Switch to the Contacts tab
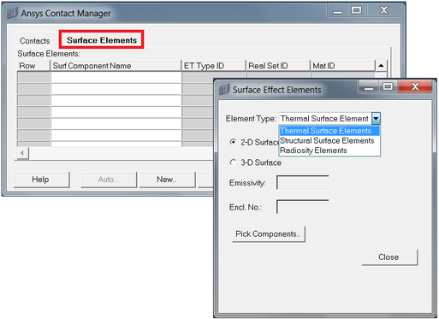Viewport: 439px width, 319px height. click(x=34, y=41)
